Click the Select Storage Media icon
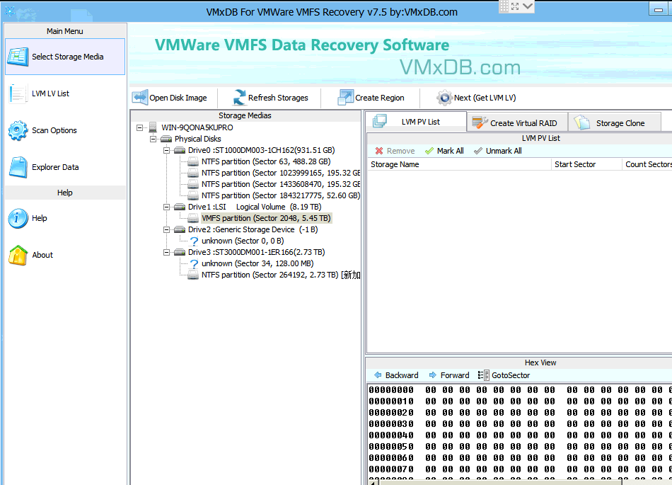Image resolution: width=672 pixels, height=485 pixels. 18,57
